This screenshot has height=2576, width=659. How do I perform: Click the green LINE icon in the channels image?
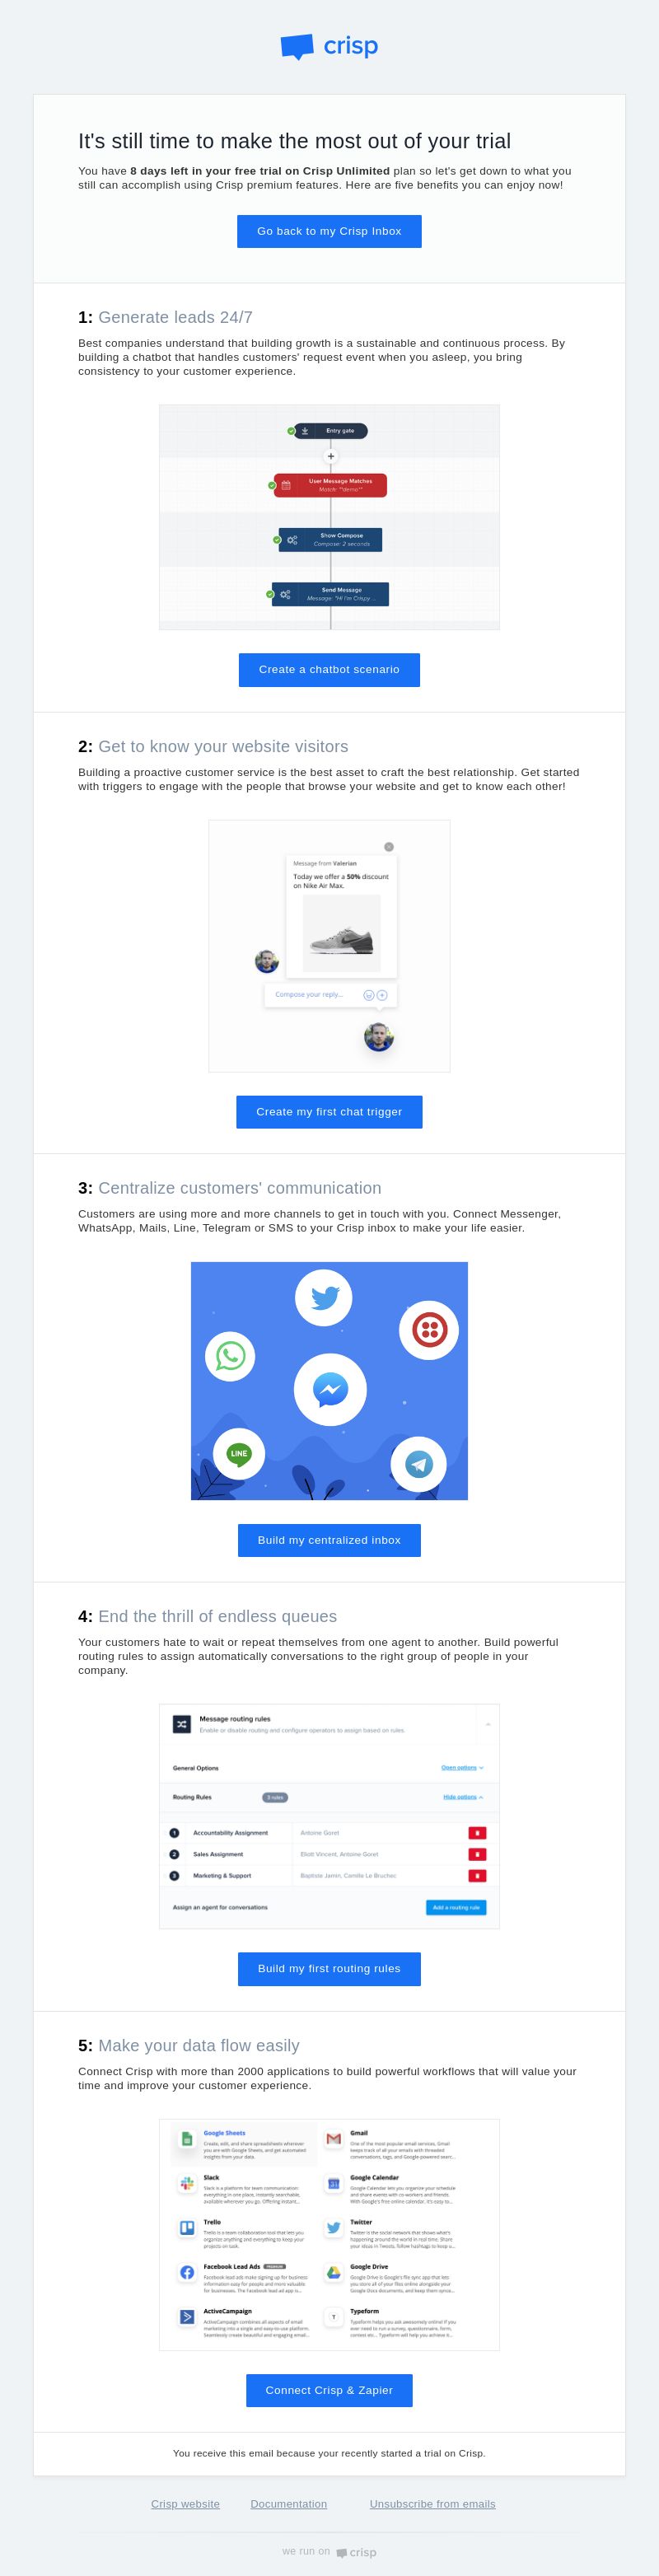click(x=239, y=1454)
